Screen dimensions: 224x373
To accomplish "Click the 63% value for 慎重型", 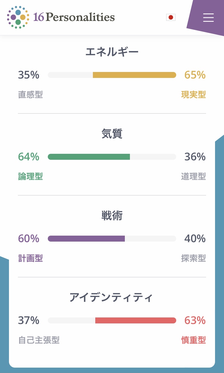I will click(x=195, y=320).
